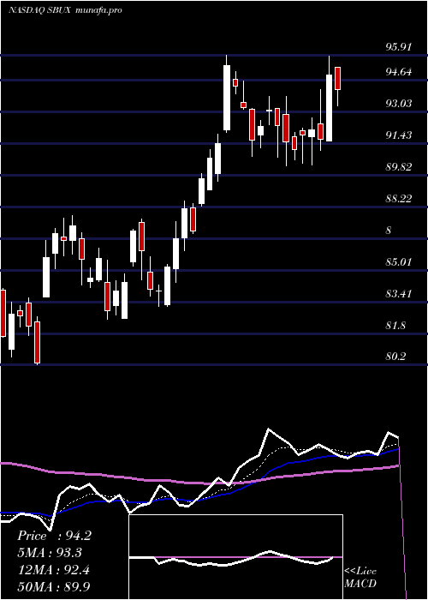Click the 5MA : 93.3 readout
This screenshot has width=428, height=600.
50,553
